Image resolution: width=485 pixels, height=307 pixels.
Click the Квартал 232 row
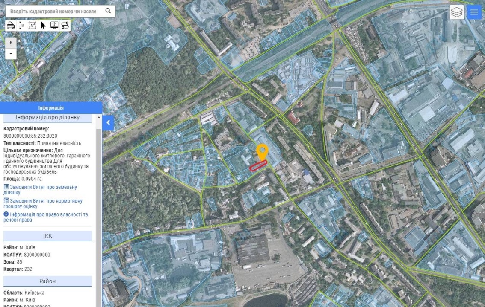pos(18,269)
